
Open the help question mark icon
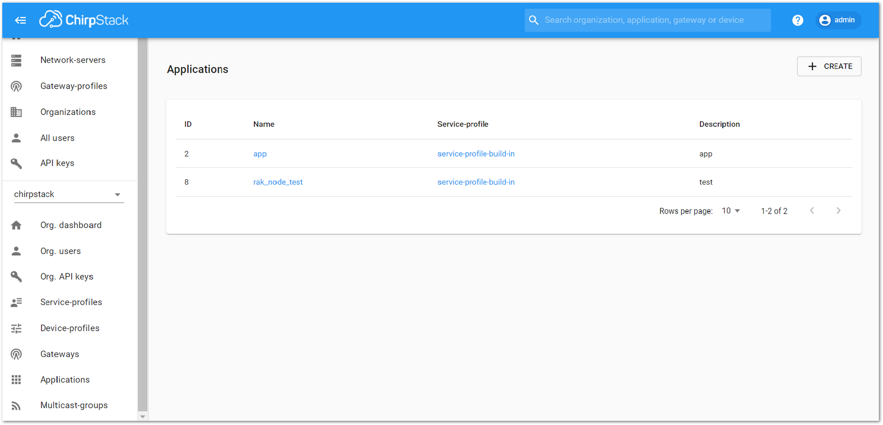pos(797,20)
